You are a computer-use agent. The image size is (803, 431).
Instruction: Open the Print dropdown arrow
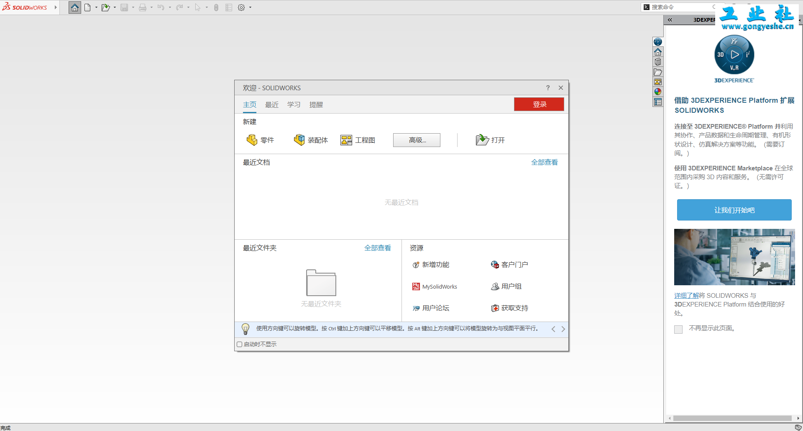coord(151,8)
